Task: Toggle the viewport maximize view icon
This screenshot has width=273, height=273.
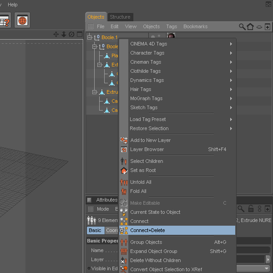Action: [80, 34]
